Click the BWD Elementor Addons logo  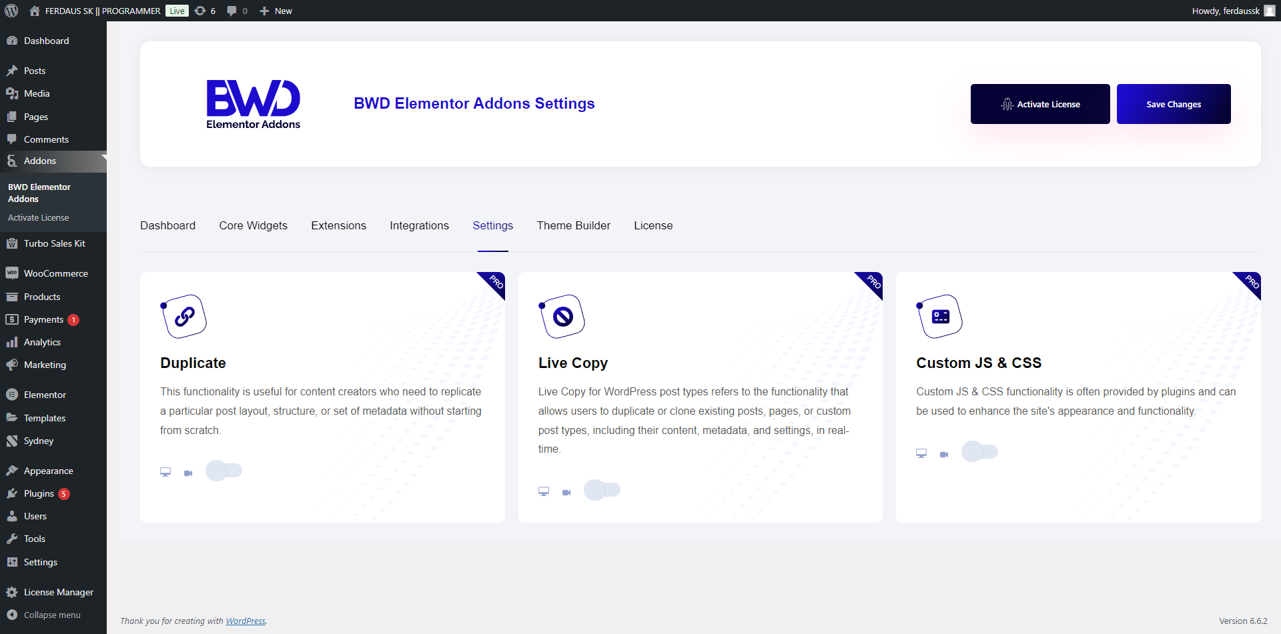pyautogui.click(x=254, y=104)
